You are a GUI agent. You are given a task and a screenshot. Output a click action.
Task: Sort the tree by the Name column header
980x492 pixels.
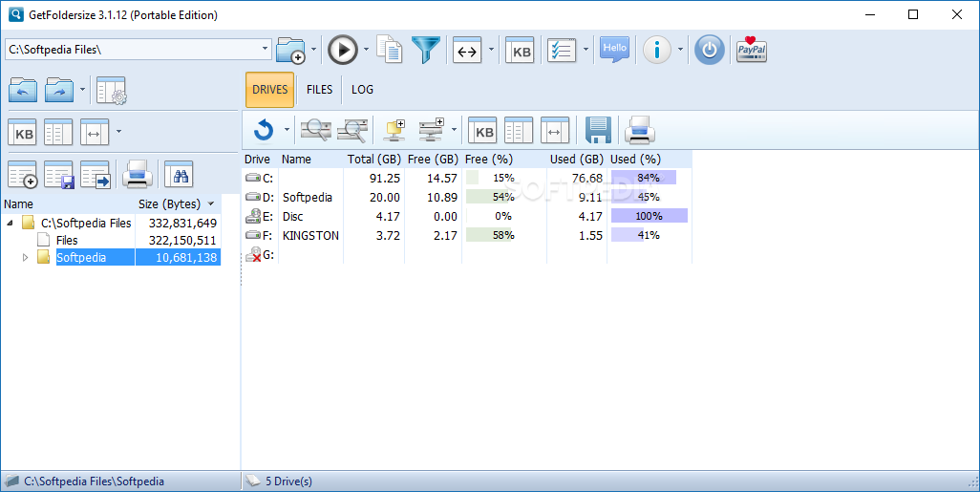click(x=68, y=203)
